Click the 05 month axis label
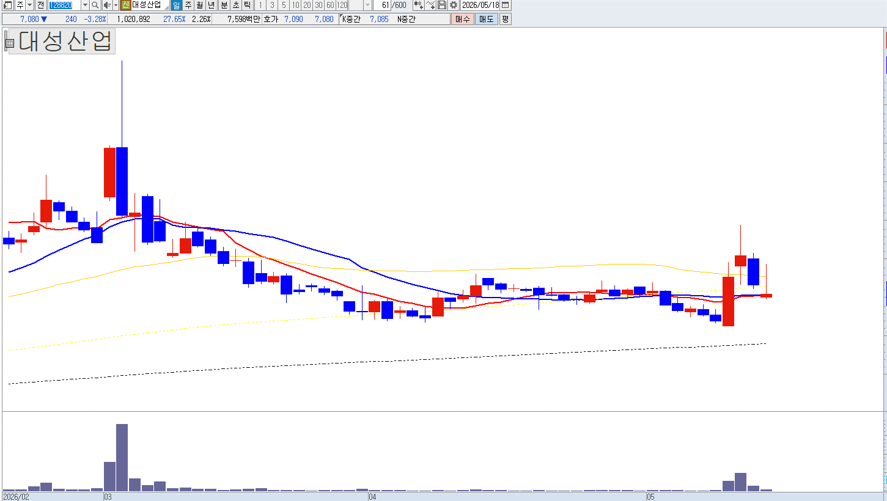This screenshot has width=887, height=501. point(651,497)
